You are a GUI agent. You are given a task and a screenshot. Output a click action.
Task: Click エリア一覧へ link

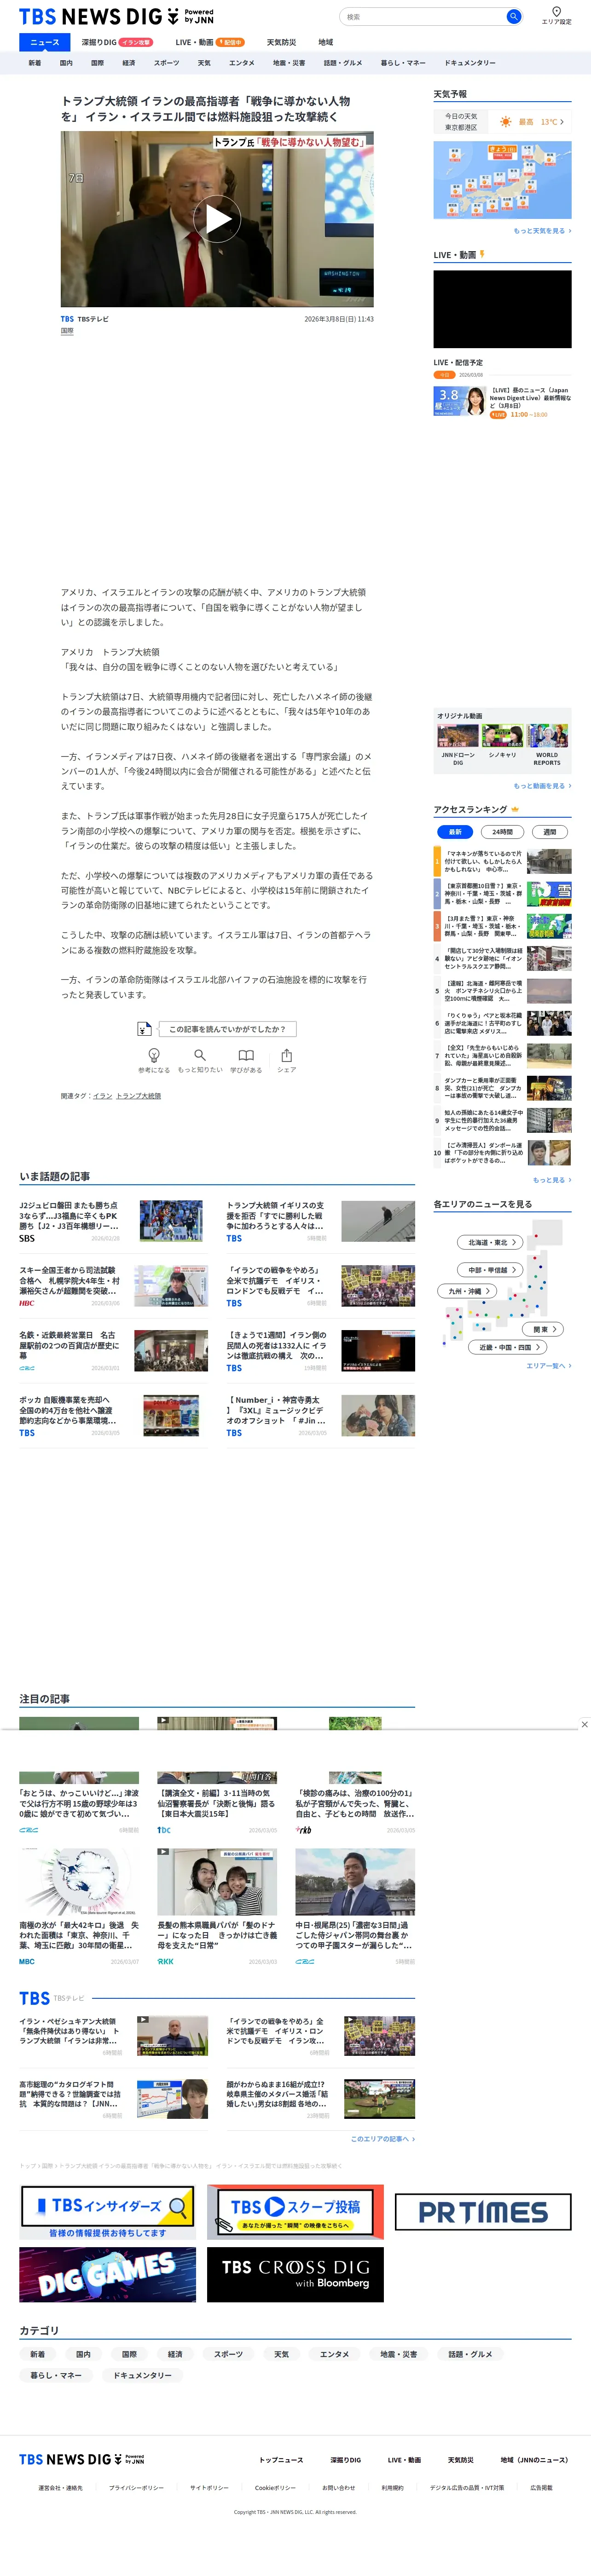click(549, 1365)
